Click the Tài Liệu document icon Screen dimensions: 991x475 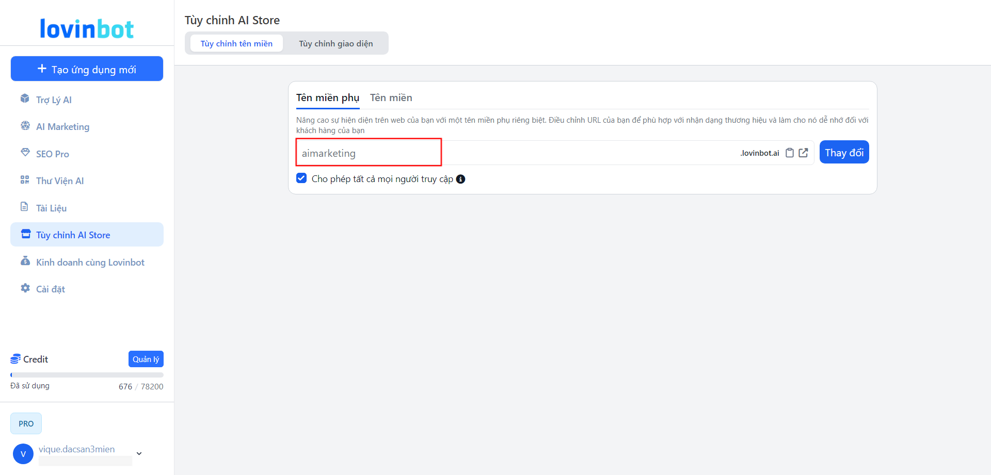[24, 207]
